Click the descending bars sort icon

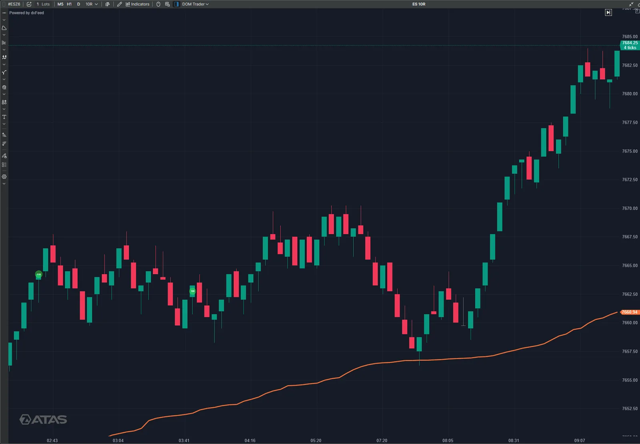pos(4,143)
